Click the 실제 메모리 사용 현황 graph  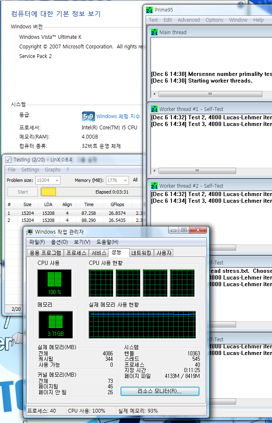142,325
